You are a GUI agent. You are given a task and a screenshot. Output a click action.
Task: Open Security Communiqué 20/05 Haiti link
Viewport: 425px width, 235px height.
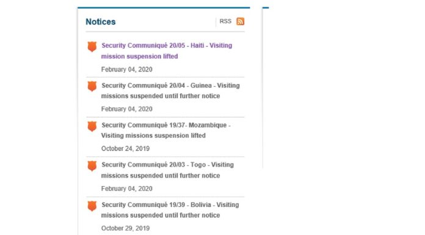tap(167, 51)
